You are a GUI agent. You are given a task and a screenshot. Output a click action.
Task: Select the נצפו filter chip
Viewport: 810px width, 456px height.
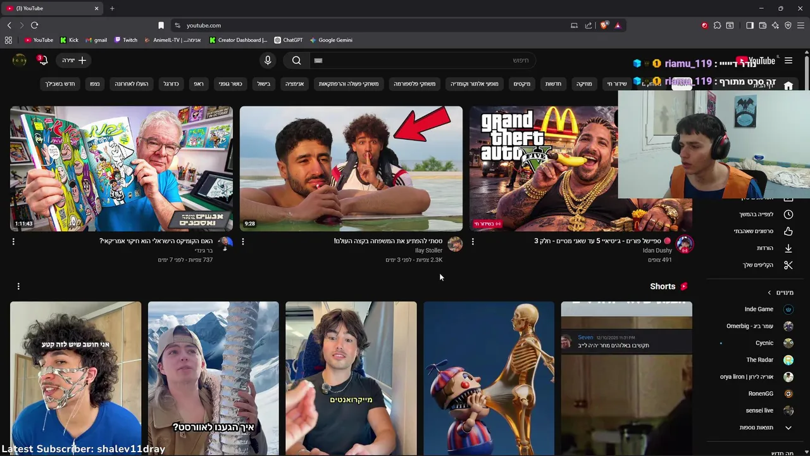coord(95,84)
